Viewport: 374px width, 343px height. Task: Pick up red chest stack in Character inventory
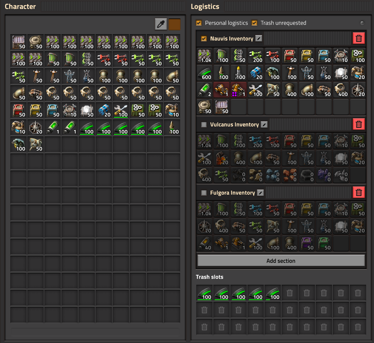point(19,111)
